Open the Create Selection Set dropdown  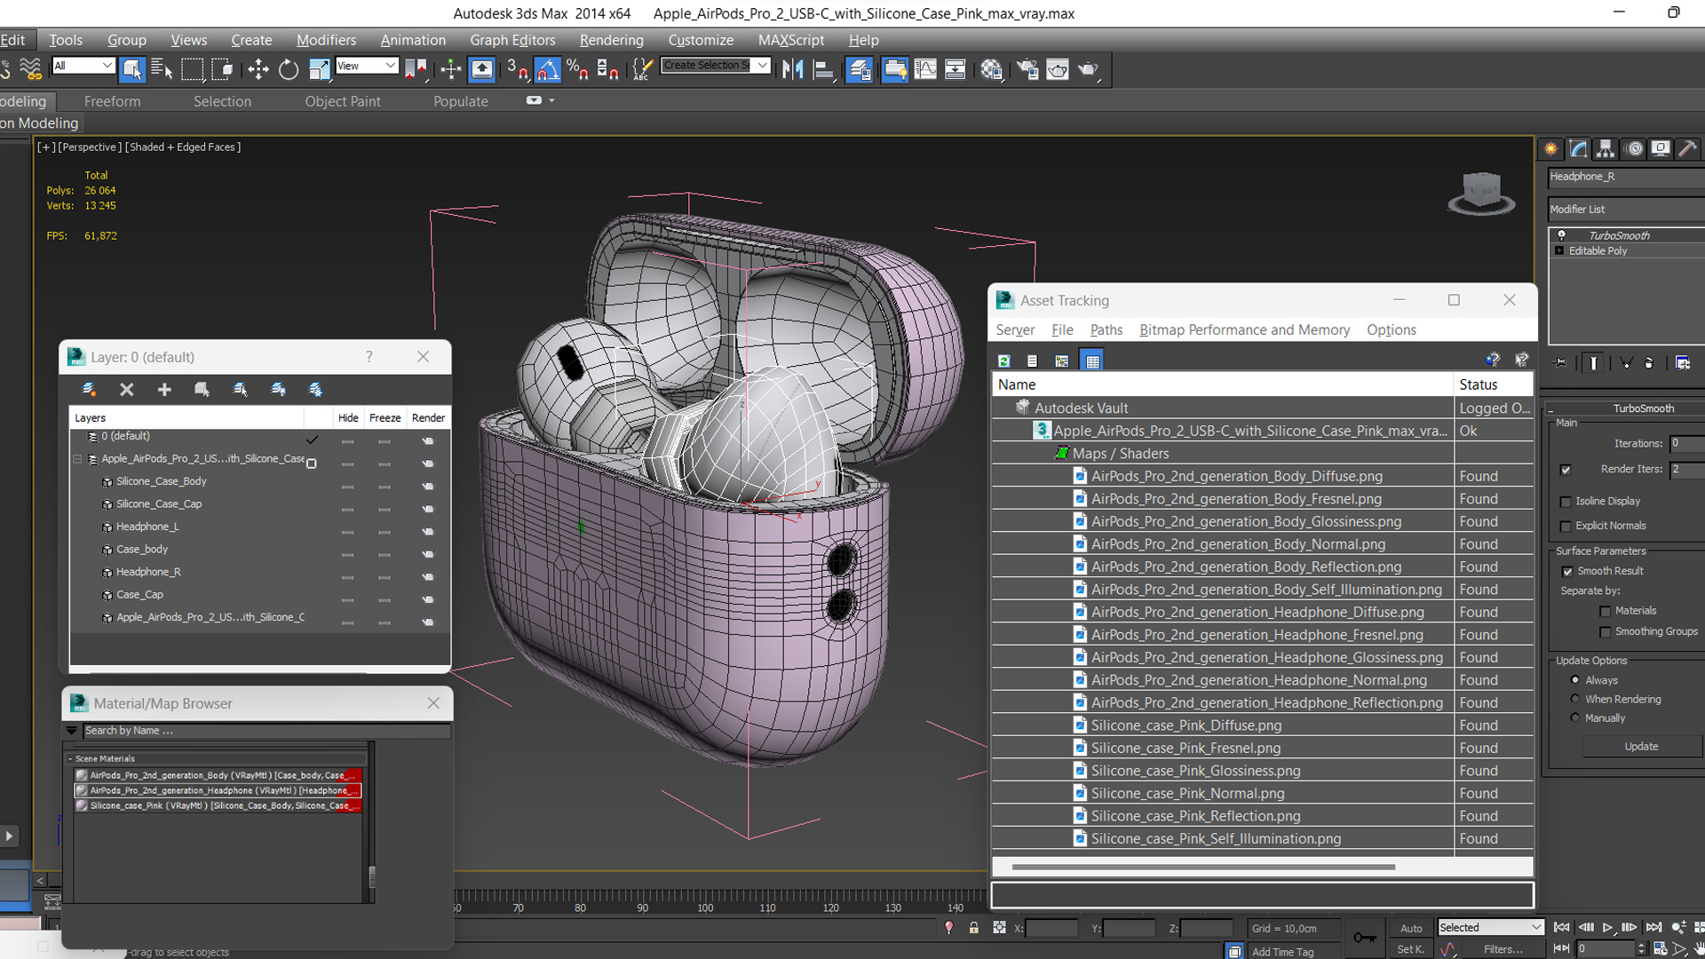(x=715, y=66)
